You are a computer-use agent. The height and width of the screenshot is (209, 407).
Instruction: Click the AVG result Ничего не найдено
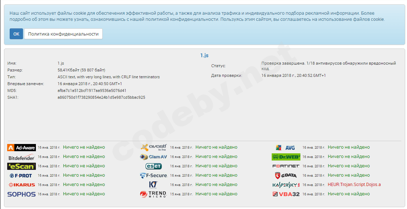tap(349, 147)
